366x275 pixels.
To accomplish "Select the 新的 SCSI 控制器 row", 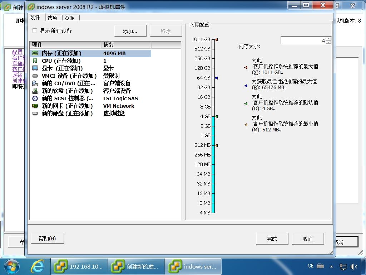I will 90,98.
